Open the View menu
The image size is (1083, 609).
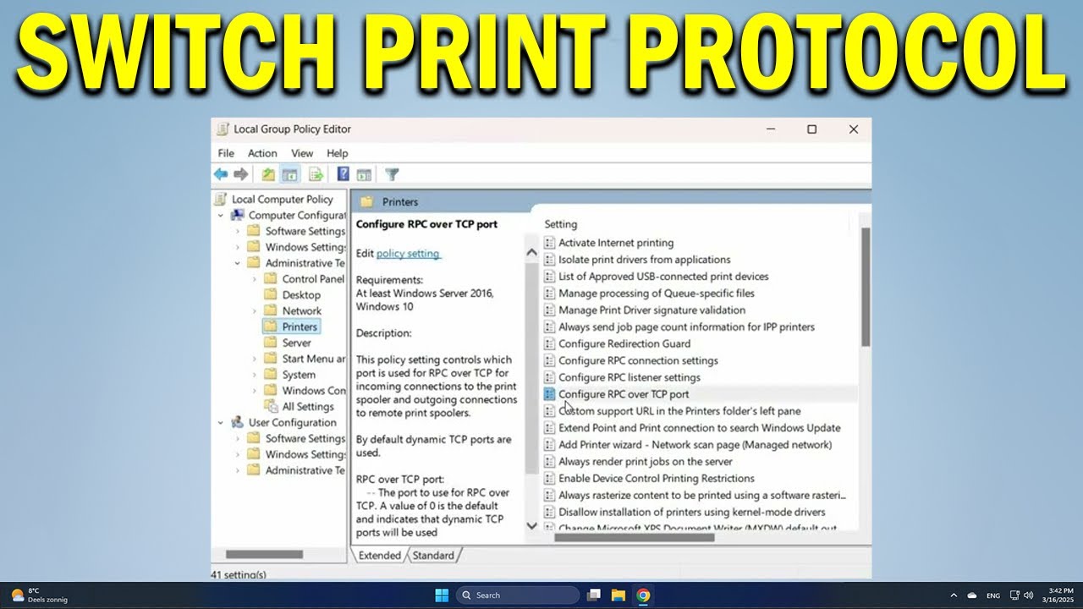[x=302, y=153]
